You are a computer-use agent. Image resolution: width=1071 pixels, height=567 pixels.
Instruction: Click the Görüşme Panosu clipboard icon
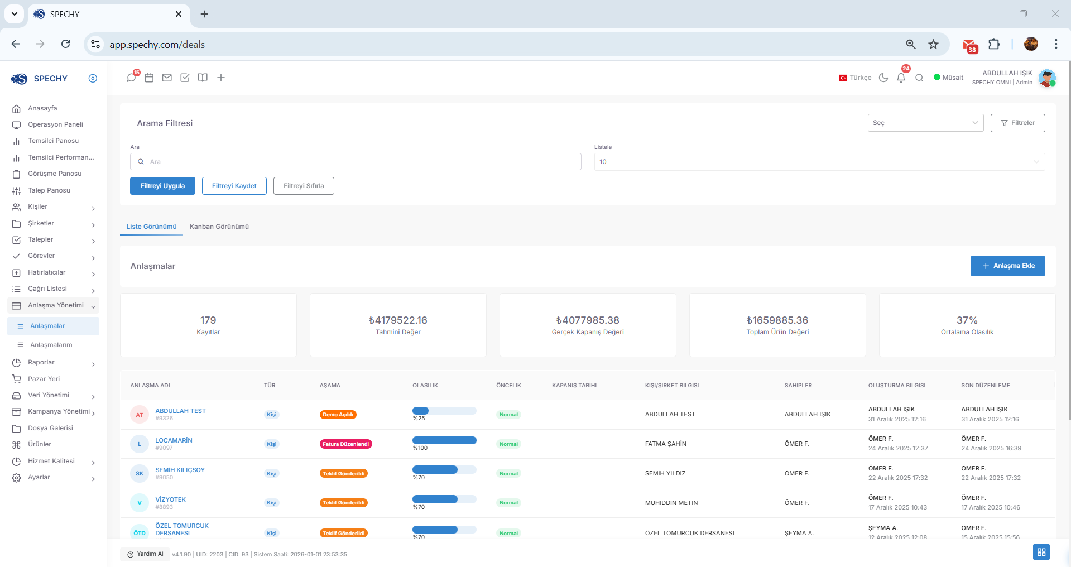click(x=16, y=174)
